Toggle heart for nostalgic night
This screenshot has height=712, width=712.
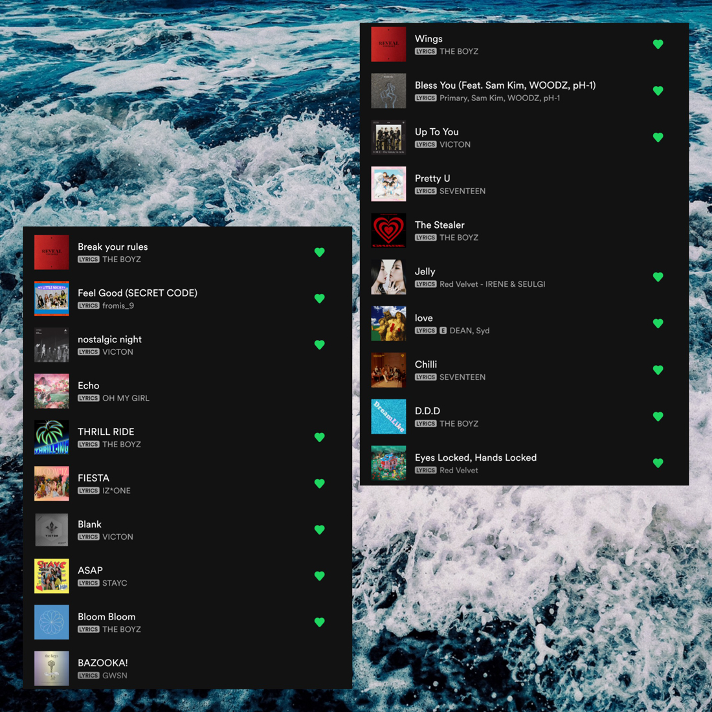tap(320, 344)
